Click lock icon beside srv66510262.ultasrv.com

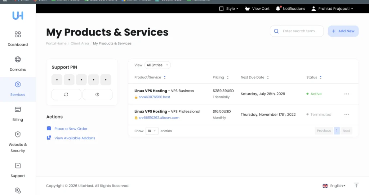[x=136, y=118]
